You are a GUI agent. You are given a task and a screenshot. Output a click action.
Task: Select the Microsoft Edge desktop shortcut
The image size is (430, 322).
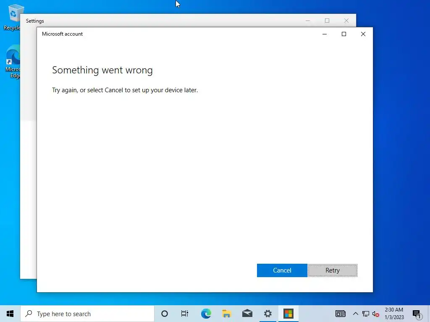click(13, 62)
